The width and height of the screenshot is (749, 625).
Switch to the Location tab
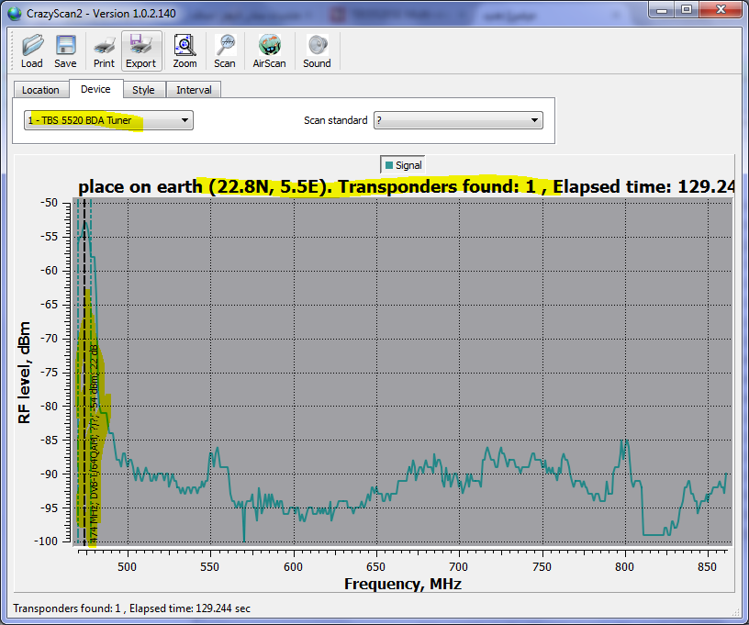pos(40,90)
